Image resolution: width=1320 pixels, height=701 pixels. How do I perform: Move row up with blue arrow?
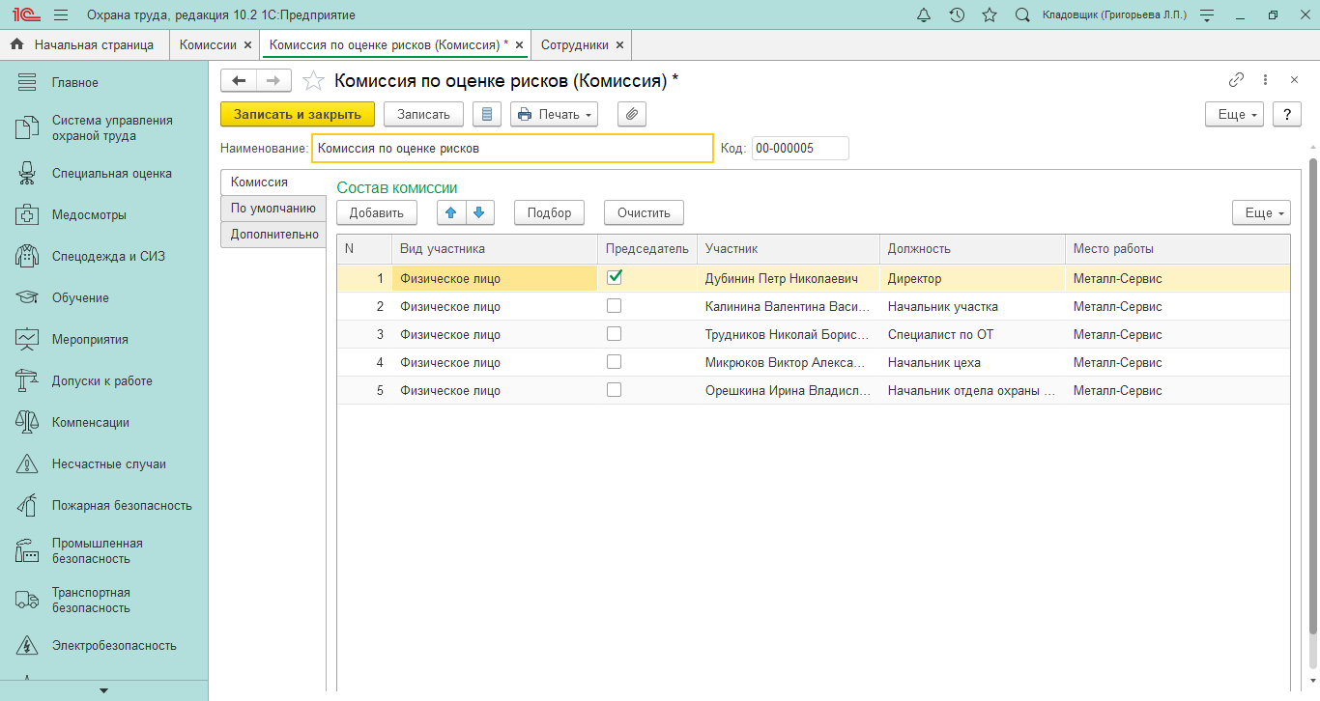450,212
